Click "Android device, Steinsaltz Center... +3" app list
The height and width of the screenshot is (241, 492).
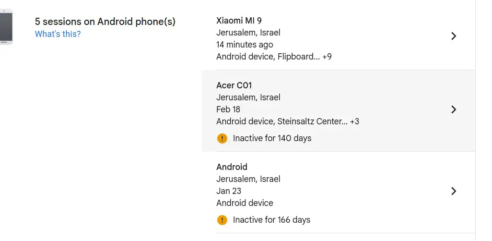[x=288, y=121]
